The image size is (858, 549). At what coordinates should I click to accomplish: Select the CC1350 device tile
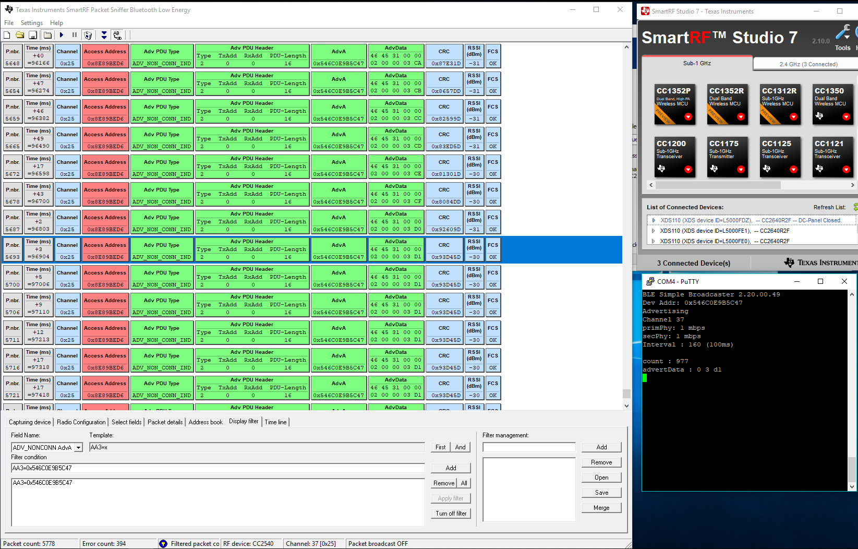(x=833, y=104)
